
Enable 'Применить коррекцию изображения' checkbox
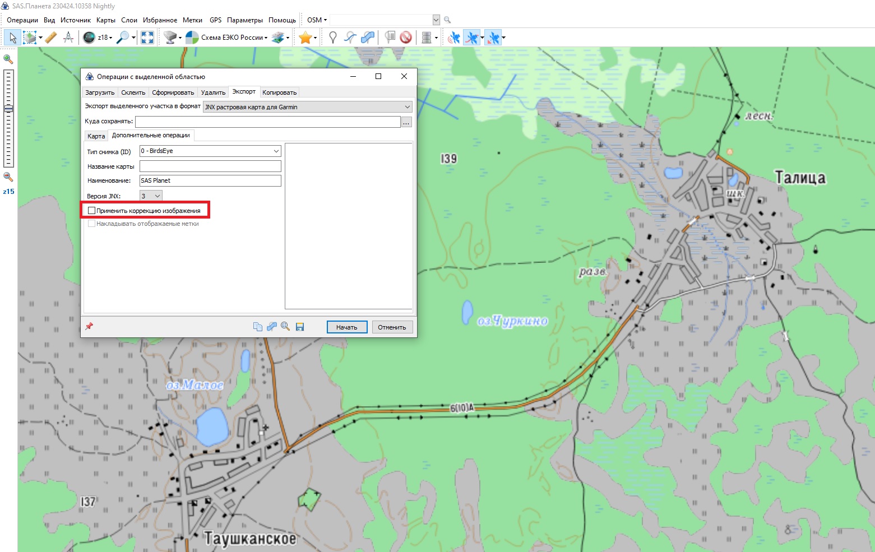point(92,211)
